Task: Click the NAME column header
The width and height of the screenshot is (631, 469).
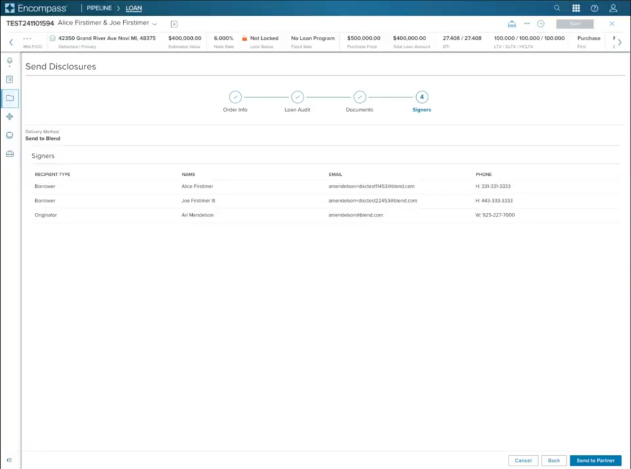Action: 189,175
